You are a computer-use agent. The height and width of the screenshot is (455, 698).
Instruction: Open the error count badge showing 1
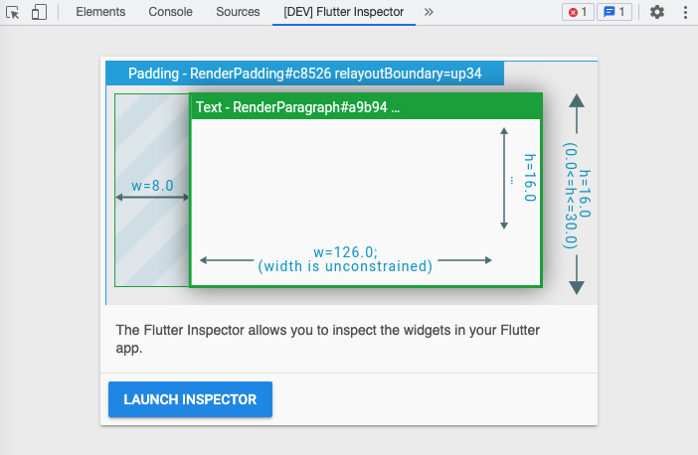pyautogui.click(x=578, y=12)
